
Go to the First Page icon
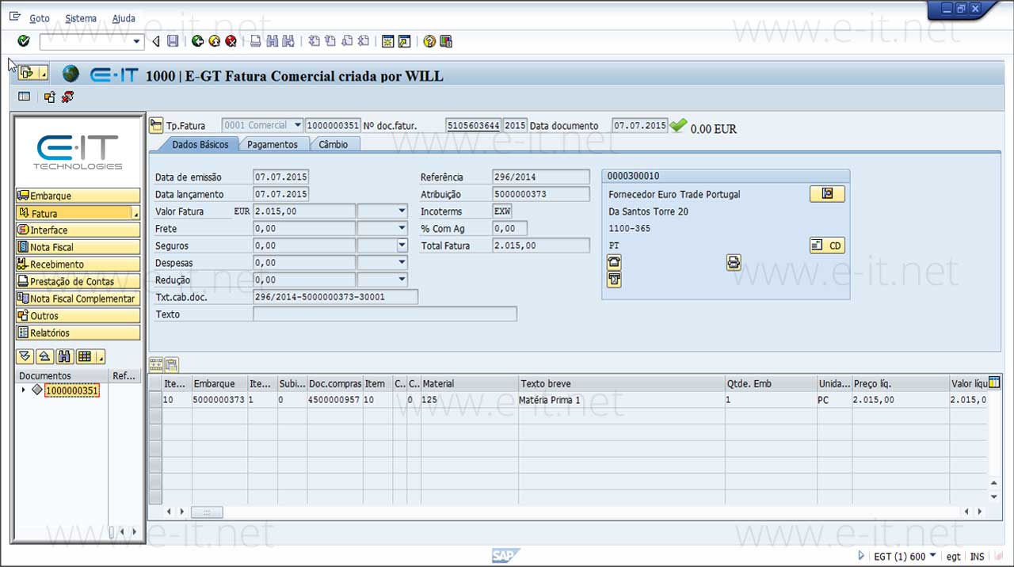[314, 41]
